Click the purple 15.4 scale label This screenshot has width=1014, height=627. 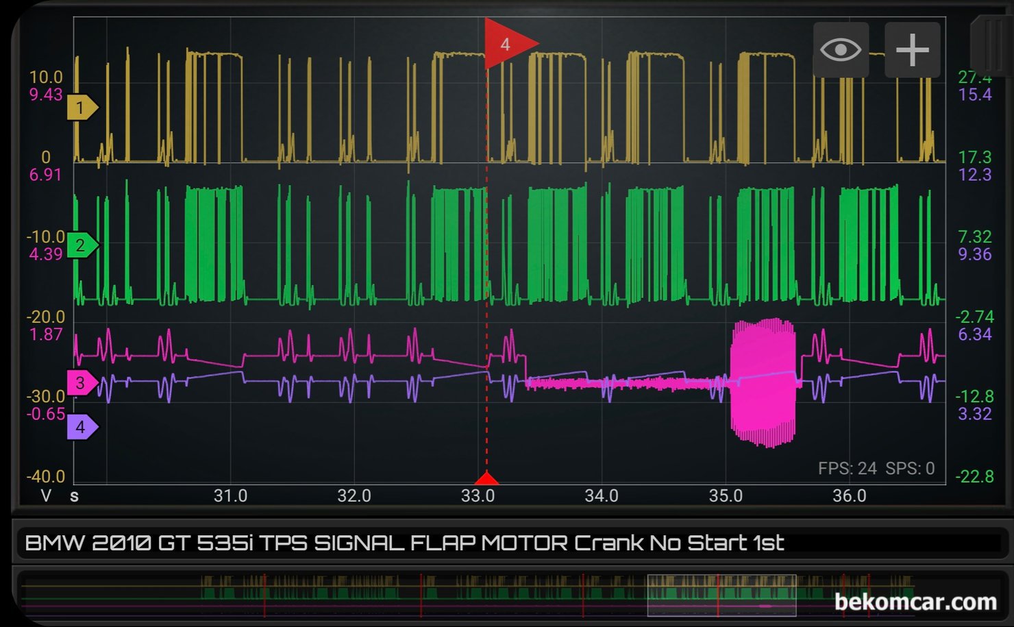(975, 95)
